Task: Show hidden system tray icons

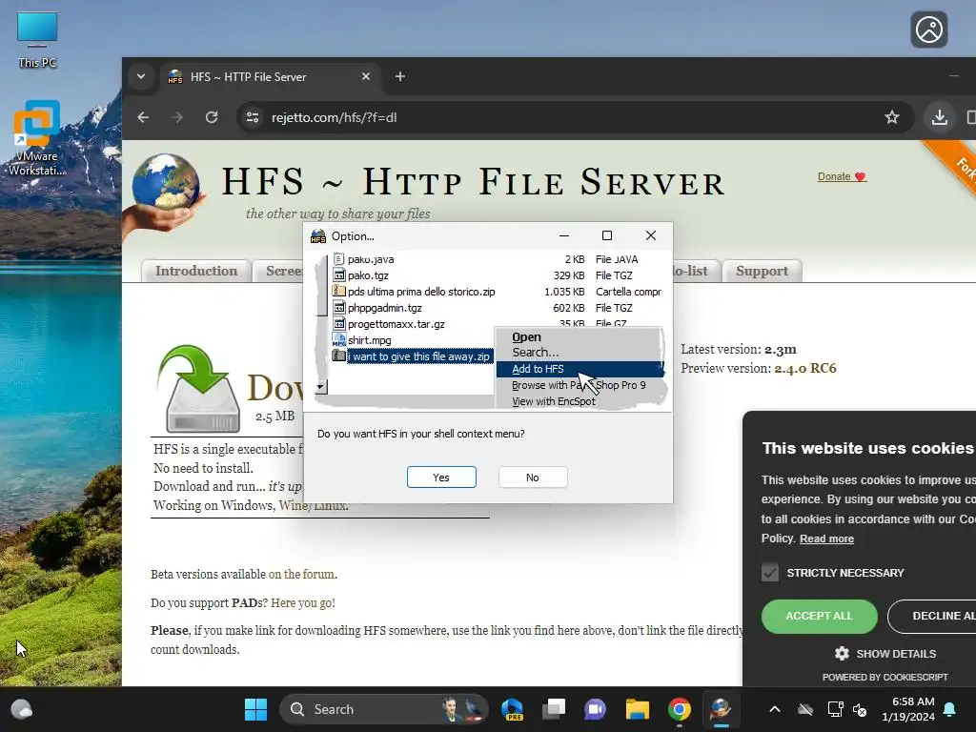Action: (775, 709)
